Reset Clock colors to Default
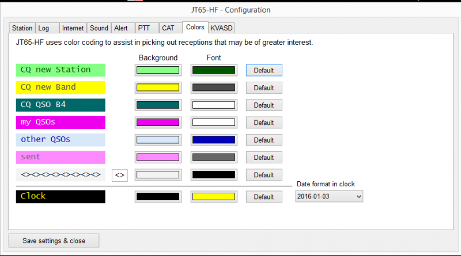461x256 pixels. click(264, 197)
